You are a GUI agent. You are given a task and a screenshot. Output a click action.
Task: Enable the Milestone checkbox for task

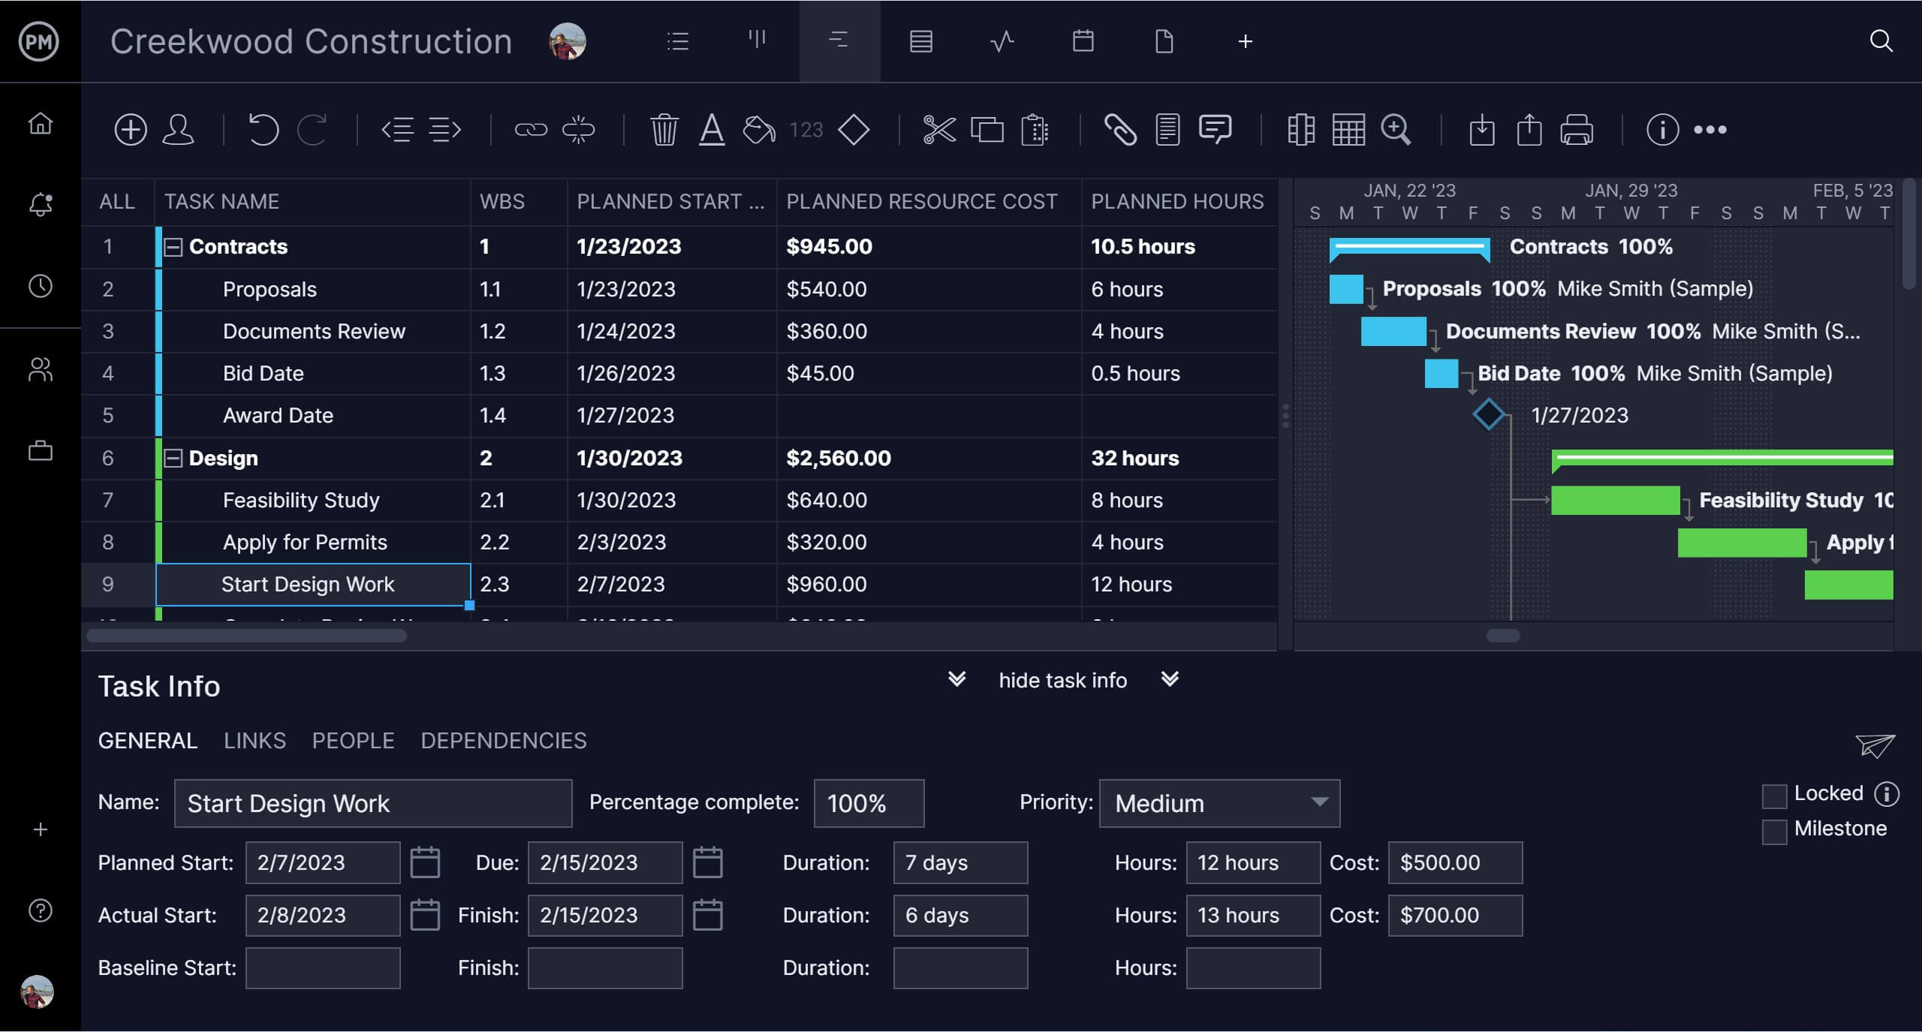click(x=1773, y=829)
